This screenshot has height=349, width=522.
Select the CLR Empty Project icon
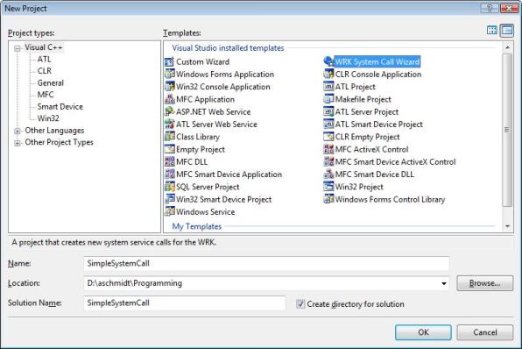pyautogui.click(x=328, y=137)
